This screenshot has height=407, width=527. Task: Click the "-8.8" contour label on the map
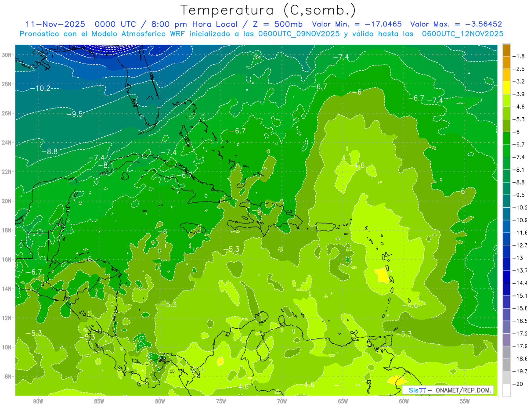pos(50,152)
